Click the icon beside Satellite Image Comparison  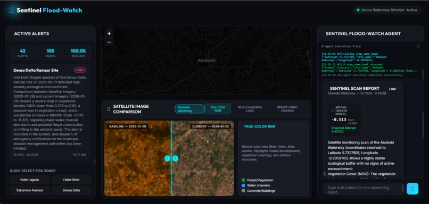[109, 109]
